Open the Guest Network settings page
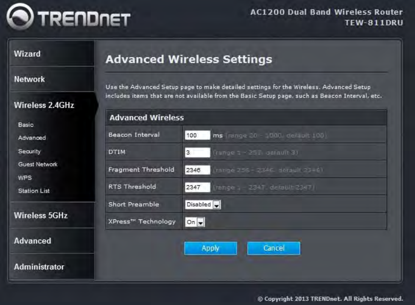 38,164
